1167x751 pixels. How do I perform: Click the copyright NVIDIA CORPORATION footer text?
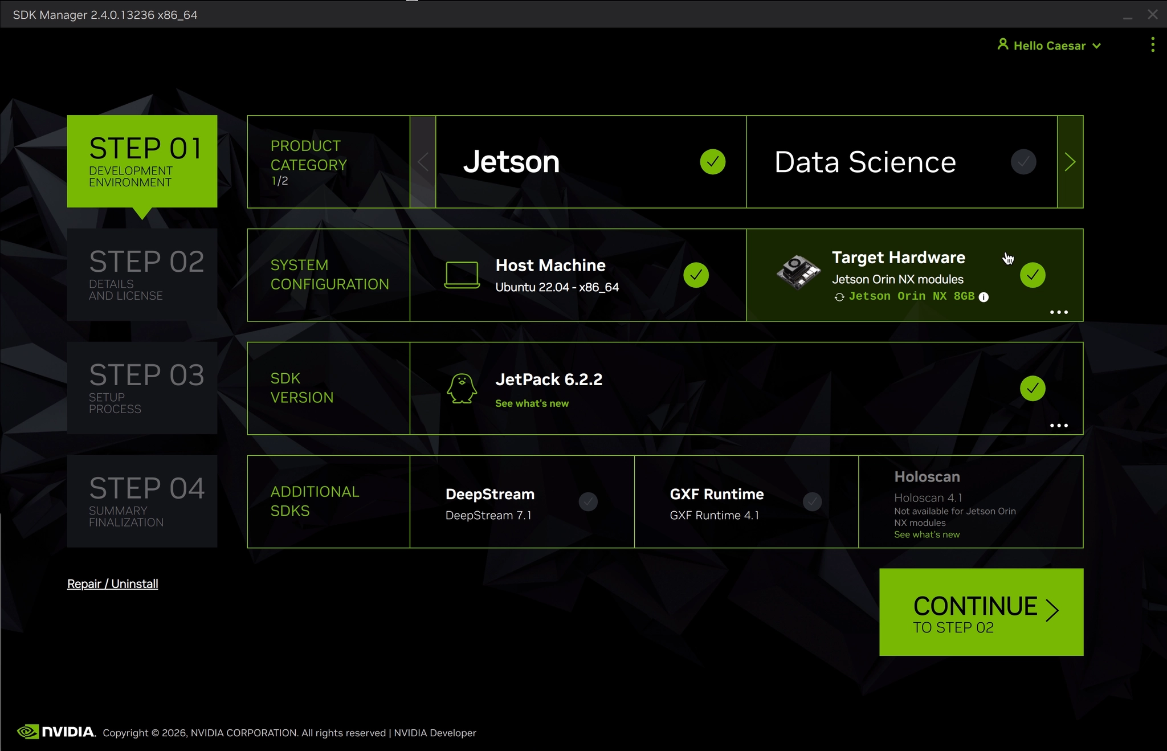244,733
